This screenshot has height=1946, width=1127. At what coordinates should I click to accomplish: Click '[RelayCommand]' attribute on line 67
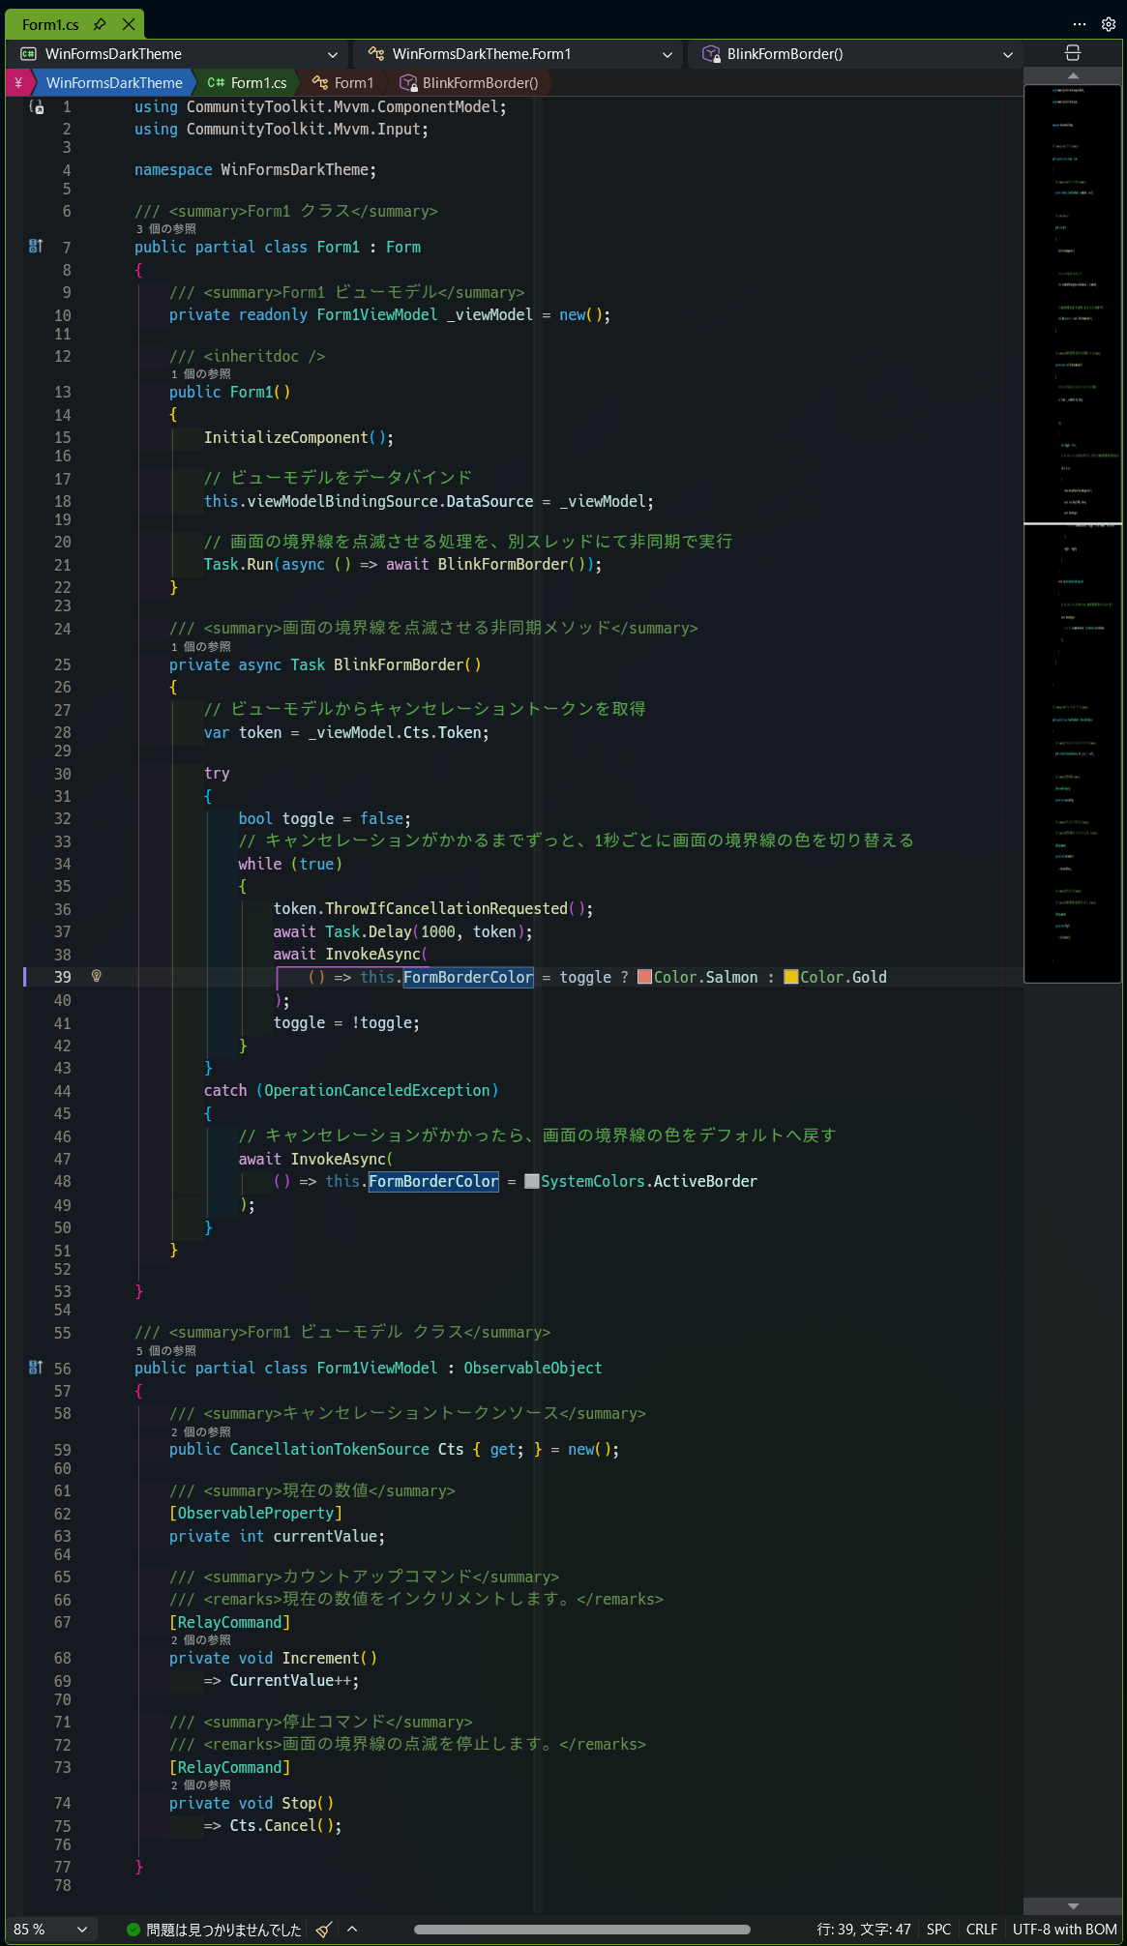pyautogui.click(x=230, y=1622)
